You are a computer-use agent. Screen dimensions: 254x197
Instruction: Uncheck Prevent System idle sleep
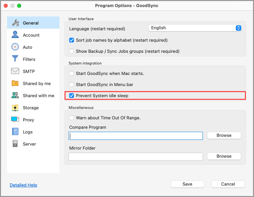[72, 96]
